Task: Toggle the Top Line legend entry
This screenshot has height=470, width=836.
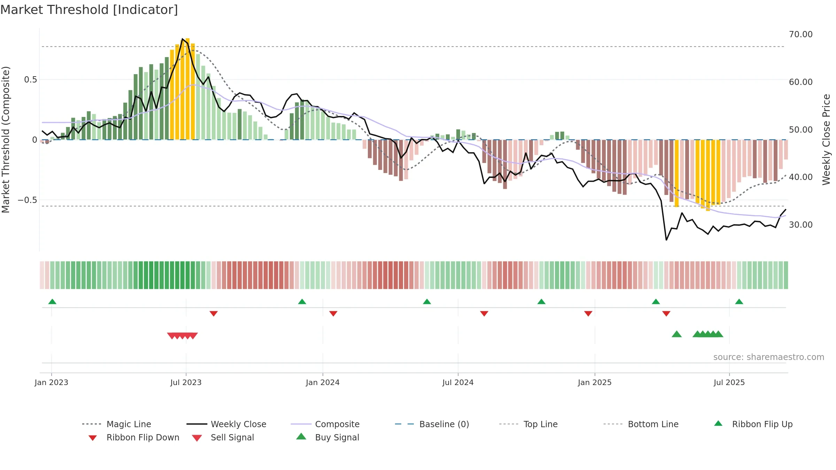Action: (x=528, y=424)
